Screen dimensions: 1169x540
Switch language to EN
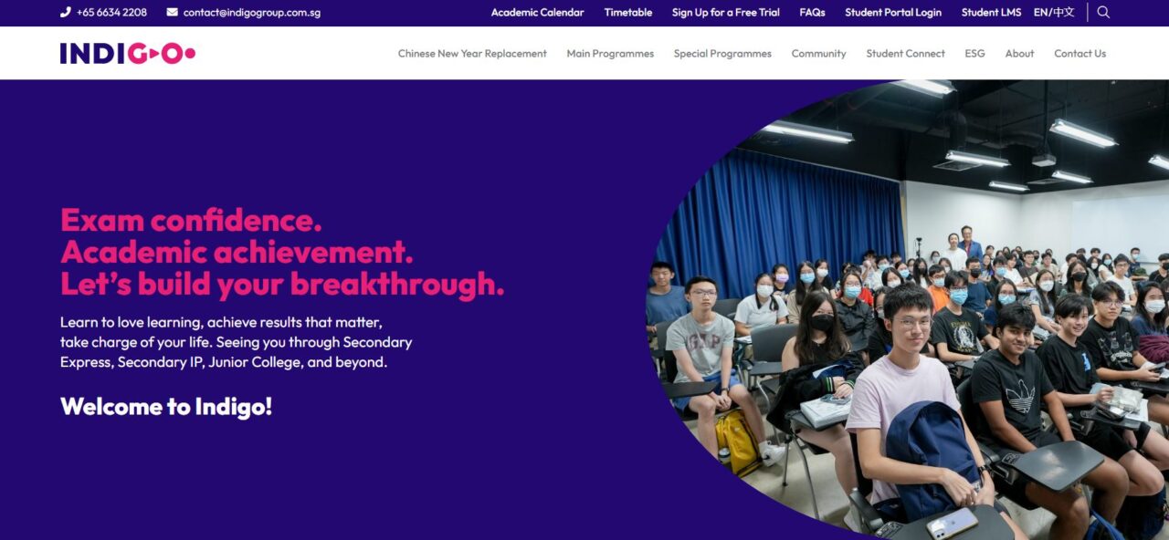1041,13
